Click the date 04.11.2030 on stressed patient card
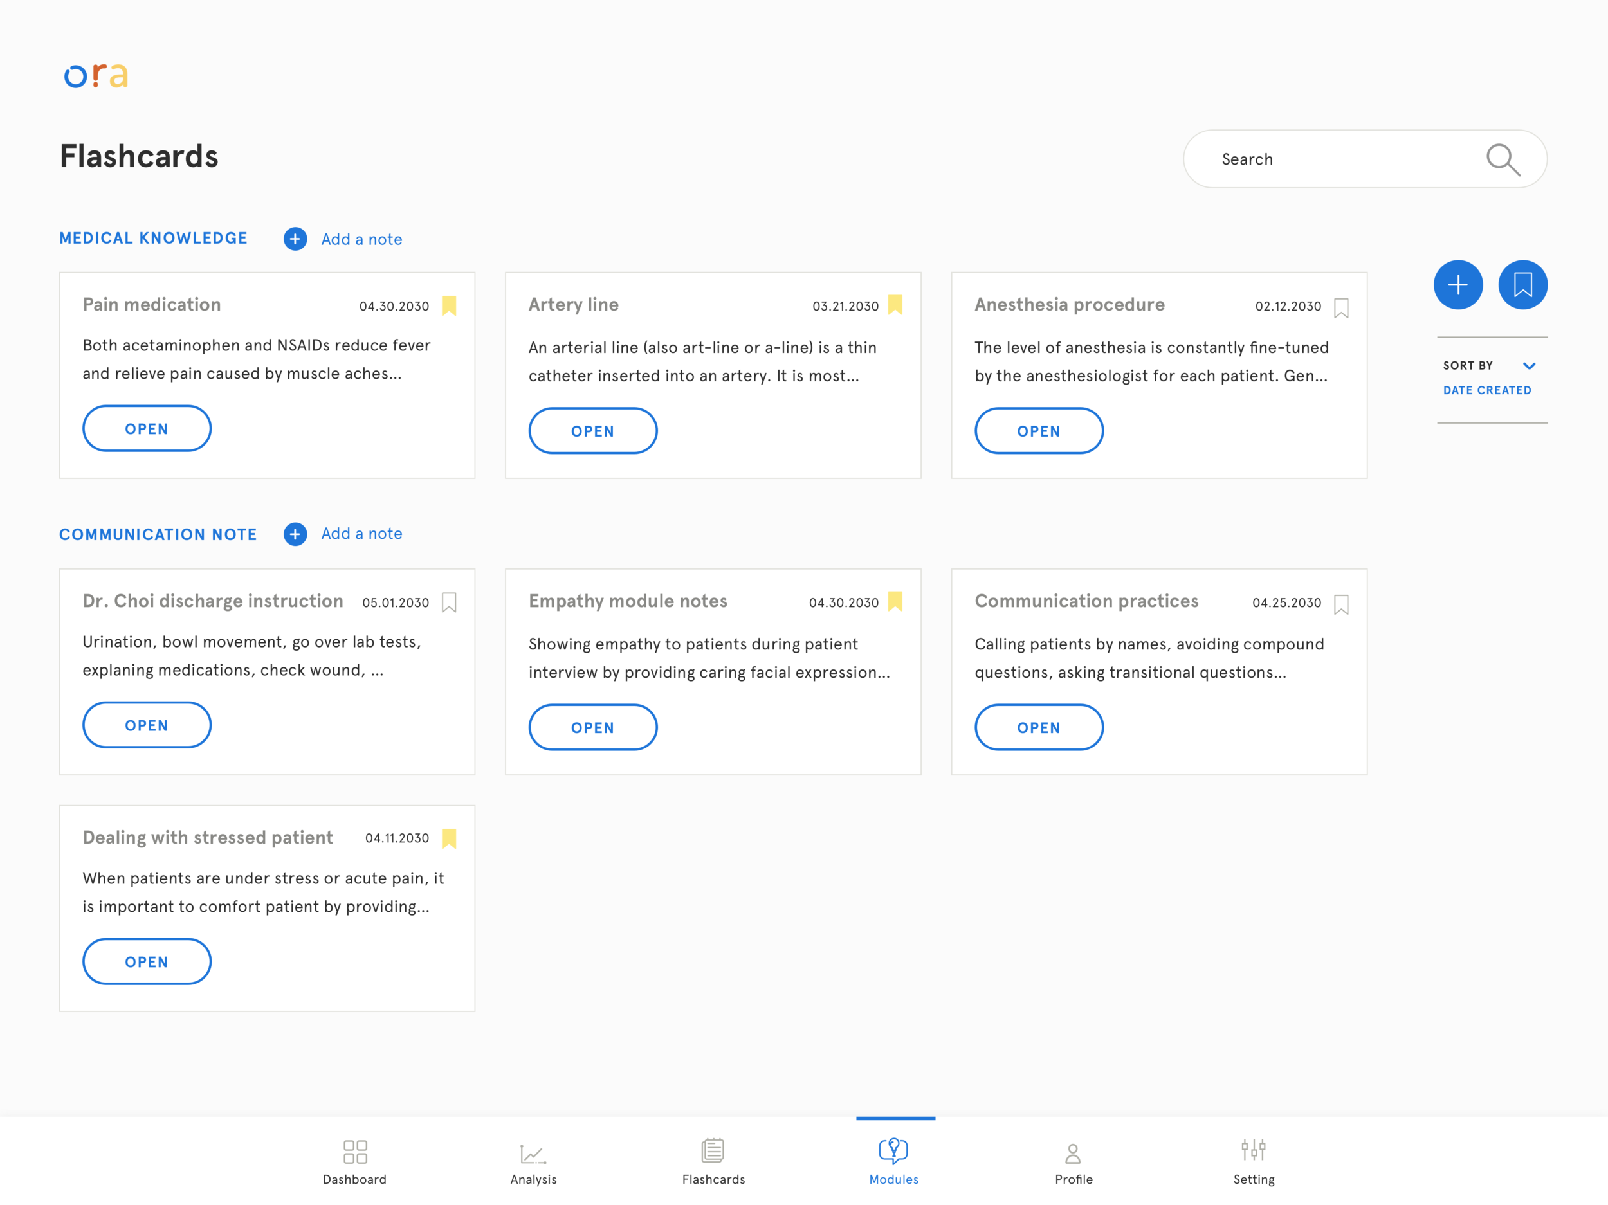This screenshot has height=1205, width=1608. coord(397,838)
